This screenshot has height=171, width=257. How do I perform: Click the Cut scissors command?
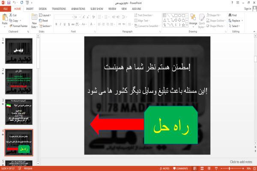point(13,15)
